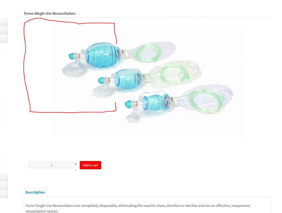Focus the quantity input field showing 1
Image resolution: width=282 pixels, height=213 pixels.
[51, 165]
